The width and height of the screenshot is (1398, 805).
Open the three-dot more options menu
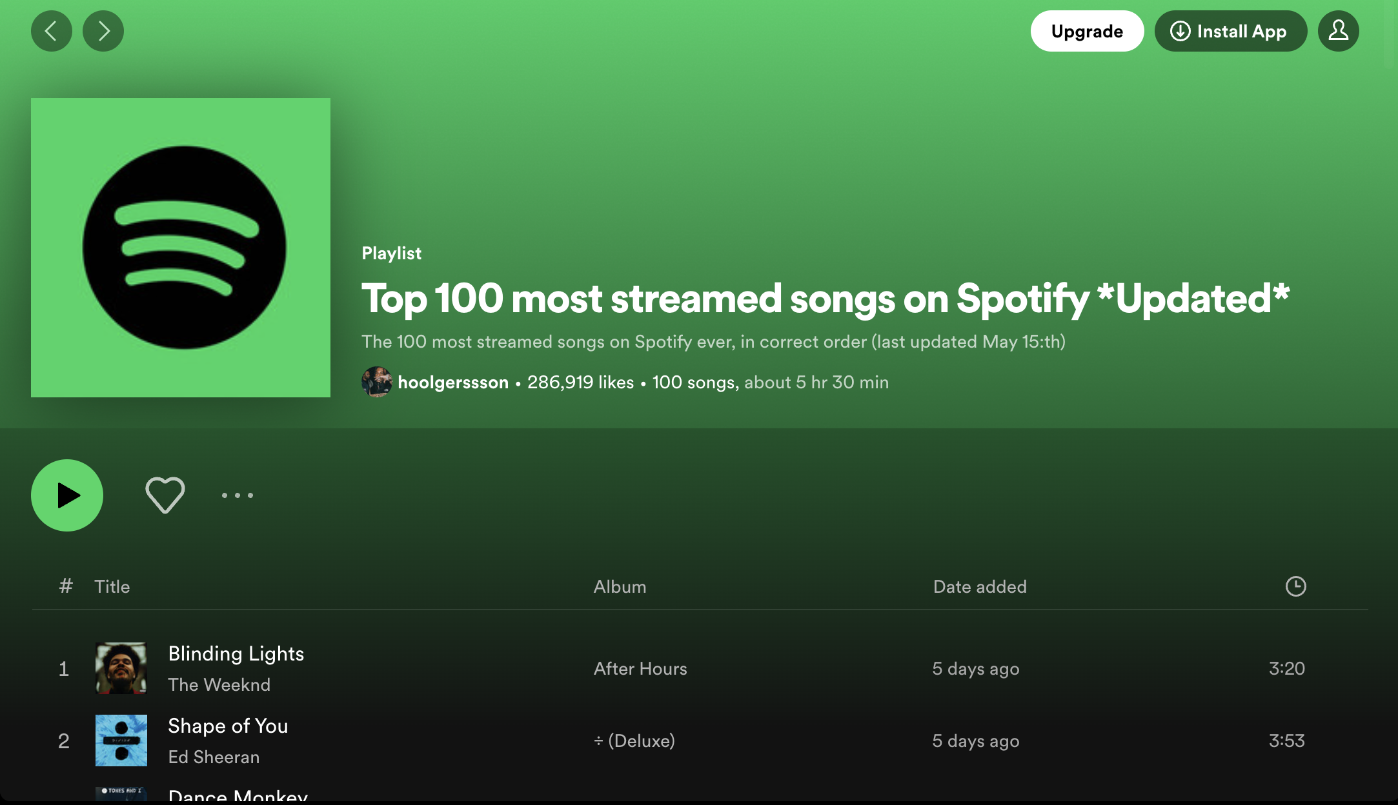(x=237, y=495)
